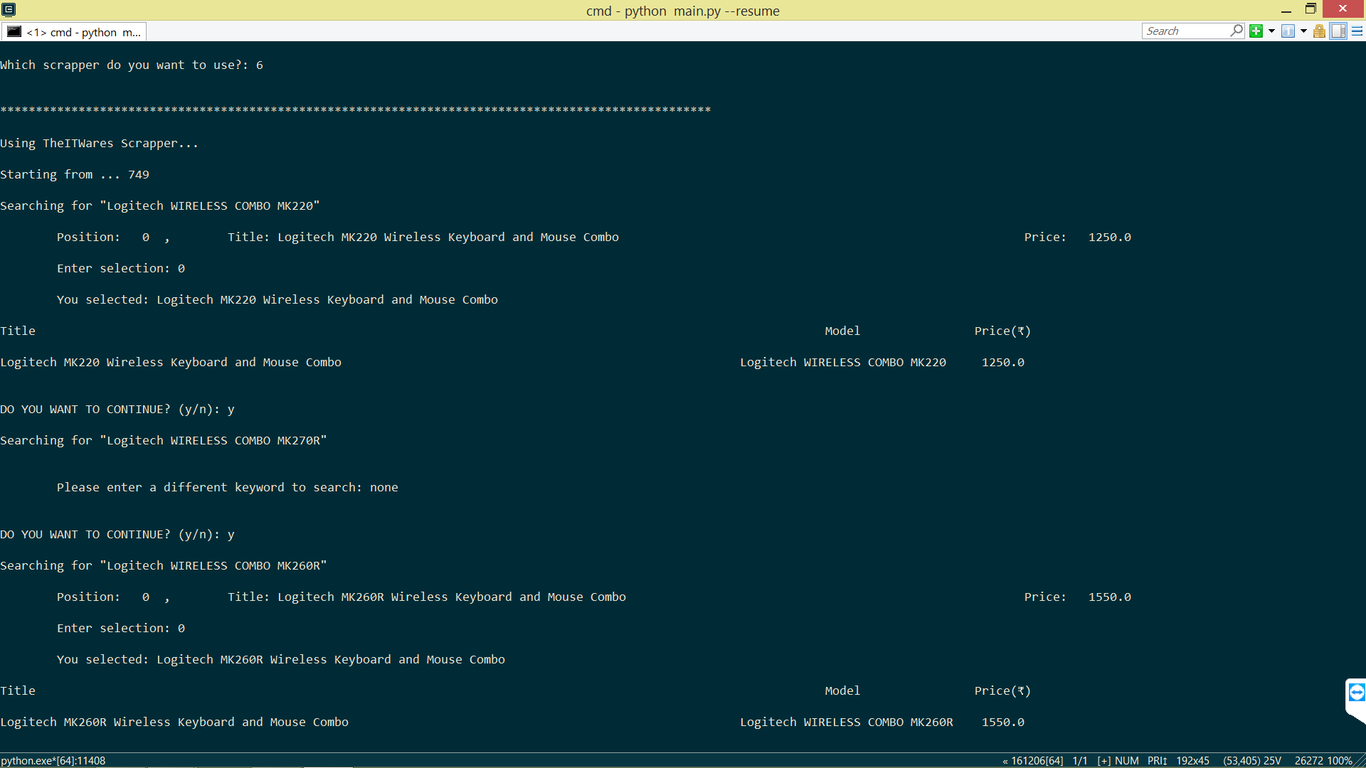Minimize the ConEmu window

click(x=1286, y=9)
